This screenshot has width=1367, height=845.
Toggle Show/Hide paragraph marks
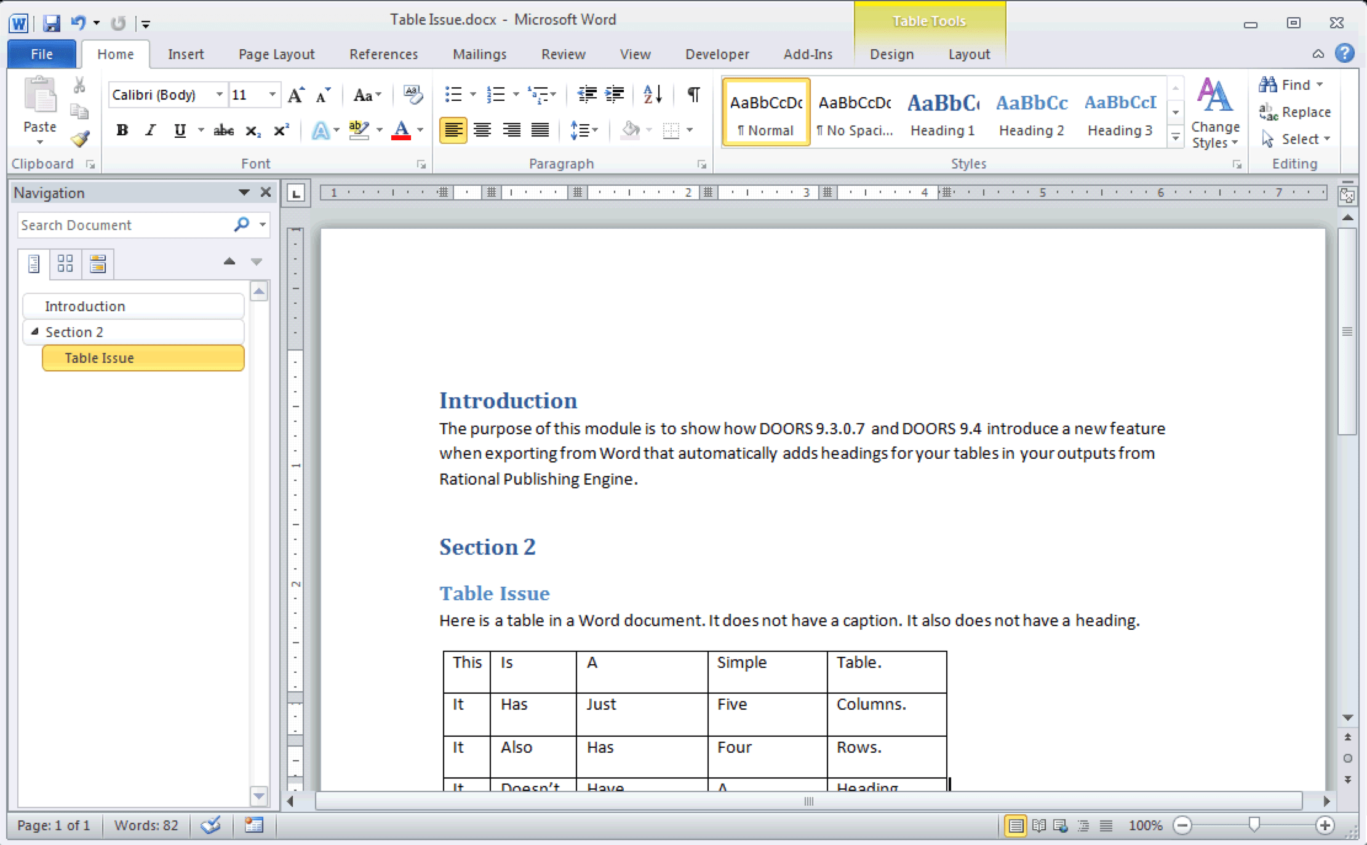pyautogui.click(x=693, y=94)
